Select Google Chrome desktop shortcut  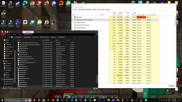[32, 5]
